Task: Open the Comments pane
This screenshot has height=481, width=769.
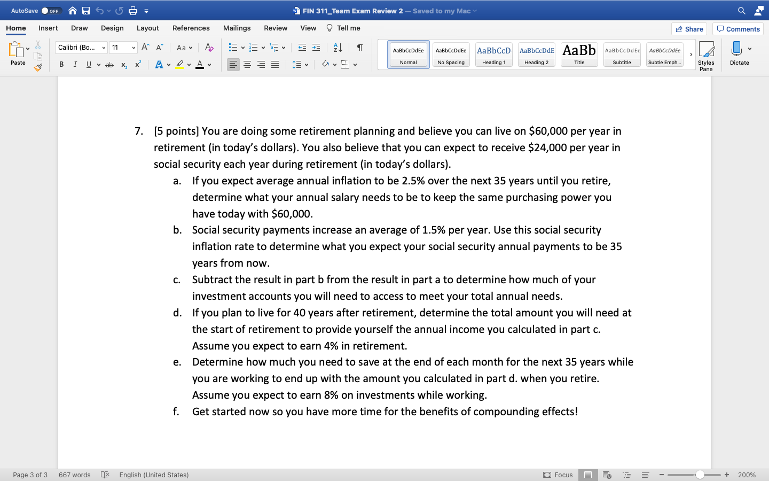Action: coord(738,29)
